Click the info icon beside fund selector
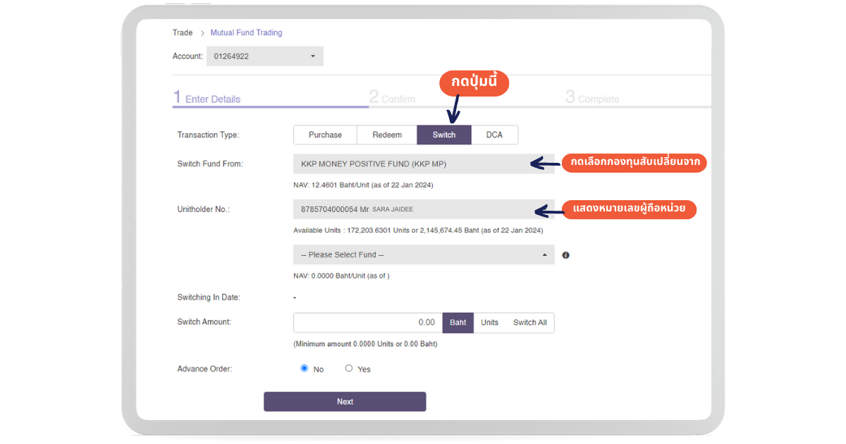 coord(565,255)
